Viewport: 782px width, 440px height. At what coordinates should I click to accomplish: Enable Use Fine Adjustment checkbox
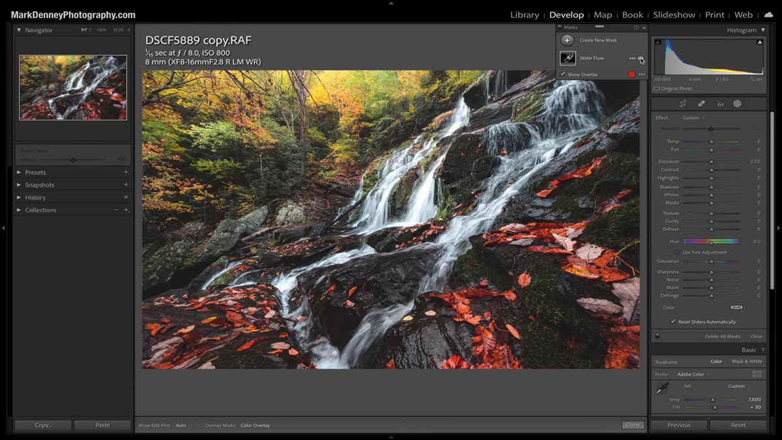point(677,253)
